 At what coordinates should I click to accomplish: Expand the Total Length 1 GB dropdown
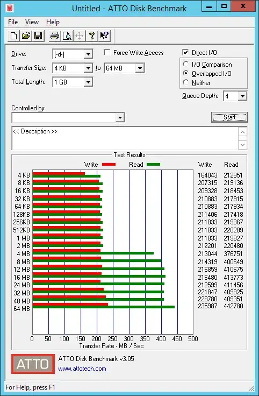click(88, 82)
